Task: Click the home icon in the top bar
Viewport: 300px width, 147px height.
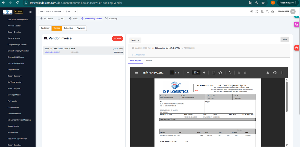Action: click(x=273, y=12)
